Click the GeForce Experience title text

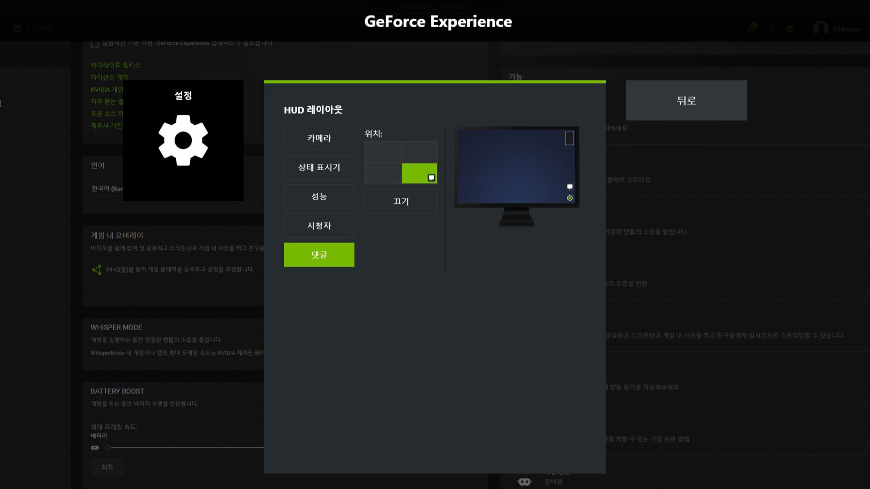point(438,22)
